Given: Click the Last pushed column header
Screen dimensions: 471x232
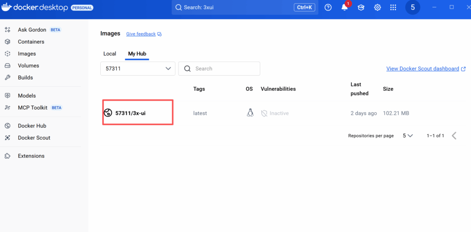Looking at the screenshot, I should (360, 89).
